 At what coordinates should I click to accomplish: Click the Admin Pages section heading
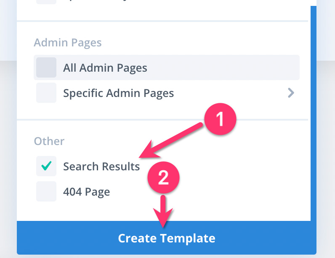pos(67,43)
